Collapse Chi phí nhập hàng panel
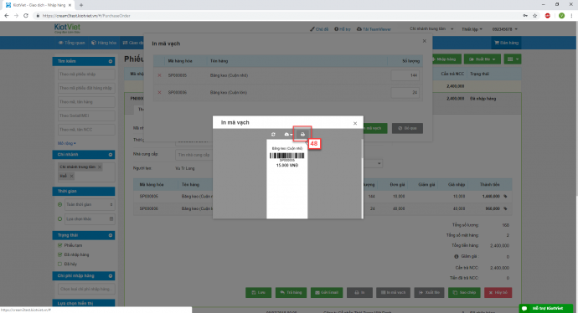Viewport: 578px width, 313px height. tap(111, 276)
